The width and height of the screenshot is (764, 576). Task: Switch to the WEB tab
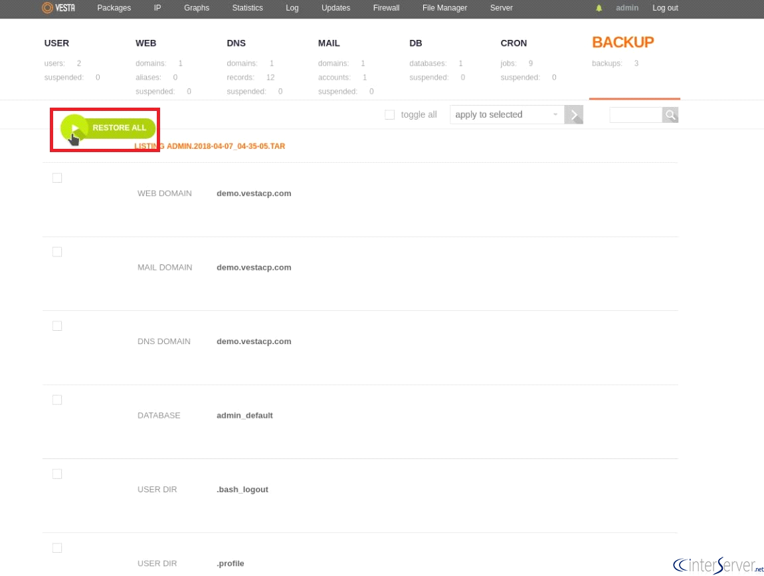(145, 43)
